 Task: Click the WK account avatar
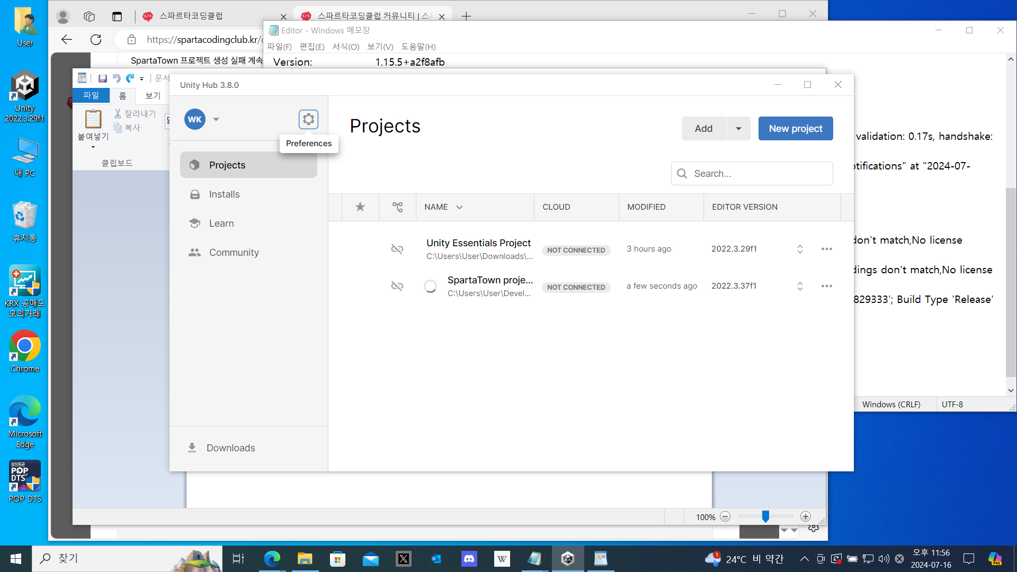click(x=195, y=119)
